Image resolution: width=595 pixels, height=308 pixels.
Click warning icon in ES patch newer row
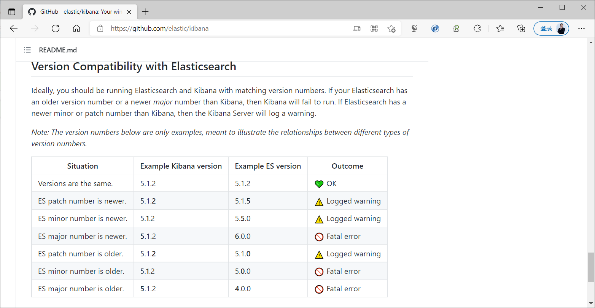coord(319,202)
